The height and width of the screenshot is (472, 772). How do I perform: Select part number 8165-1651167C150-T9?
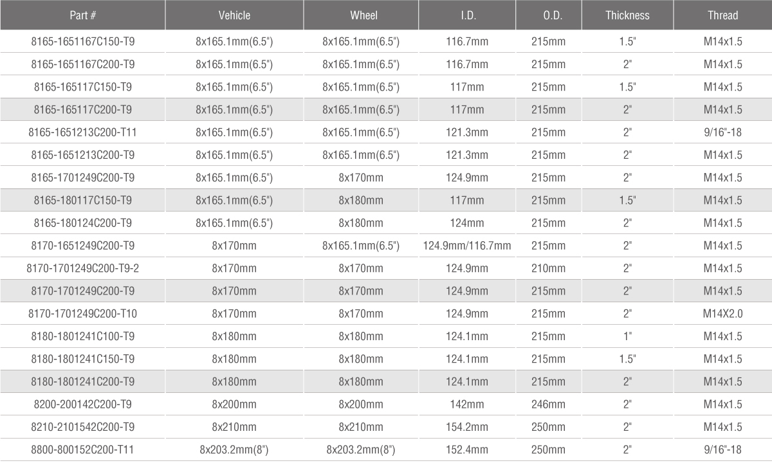click(83, 42)
